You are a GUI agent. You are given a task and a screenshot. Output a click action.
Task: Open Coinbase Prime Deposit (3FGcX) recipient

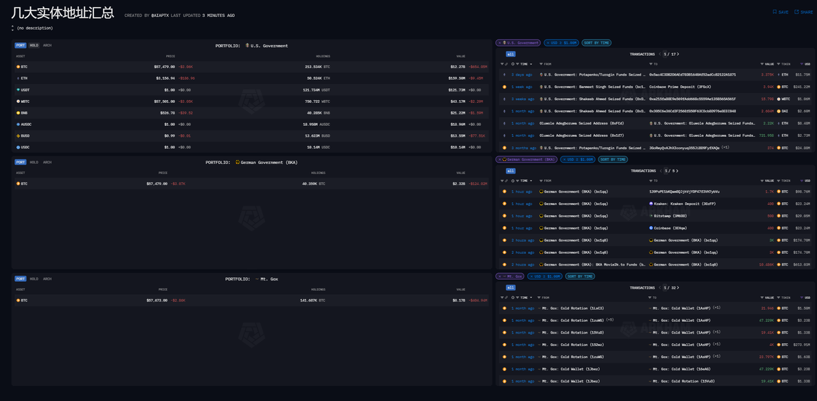pyautogui.click(x=679, y=86)
